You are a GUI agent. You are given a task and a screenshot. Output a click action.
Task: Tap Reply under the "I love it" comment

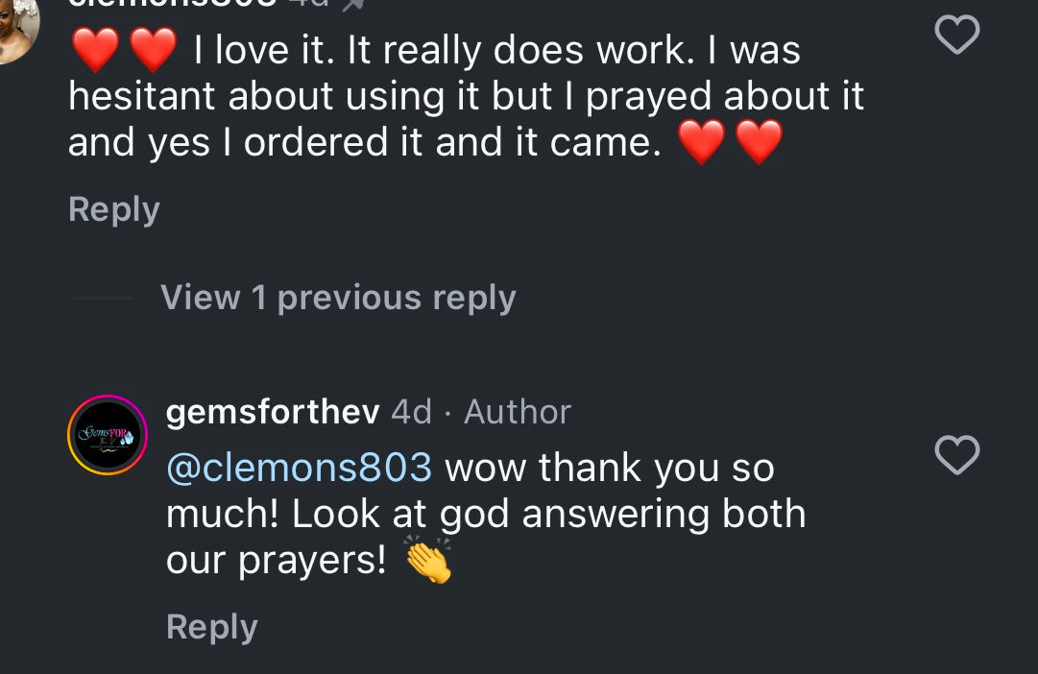pyautogui.click(x=113, y=210)
